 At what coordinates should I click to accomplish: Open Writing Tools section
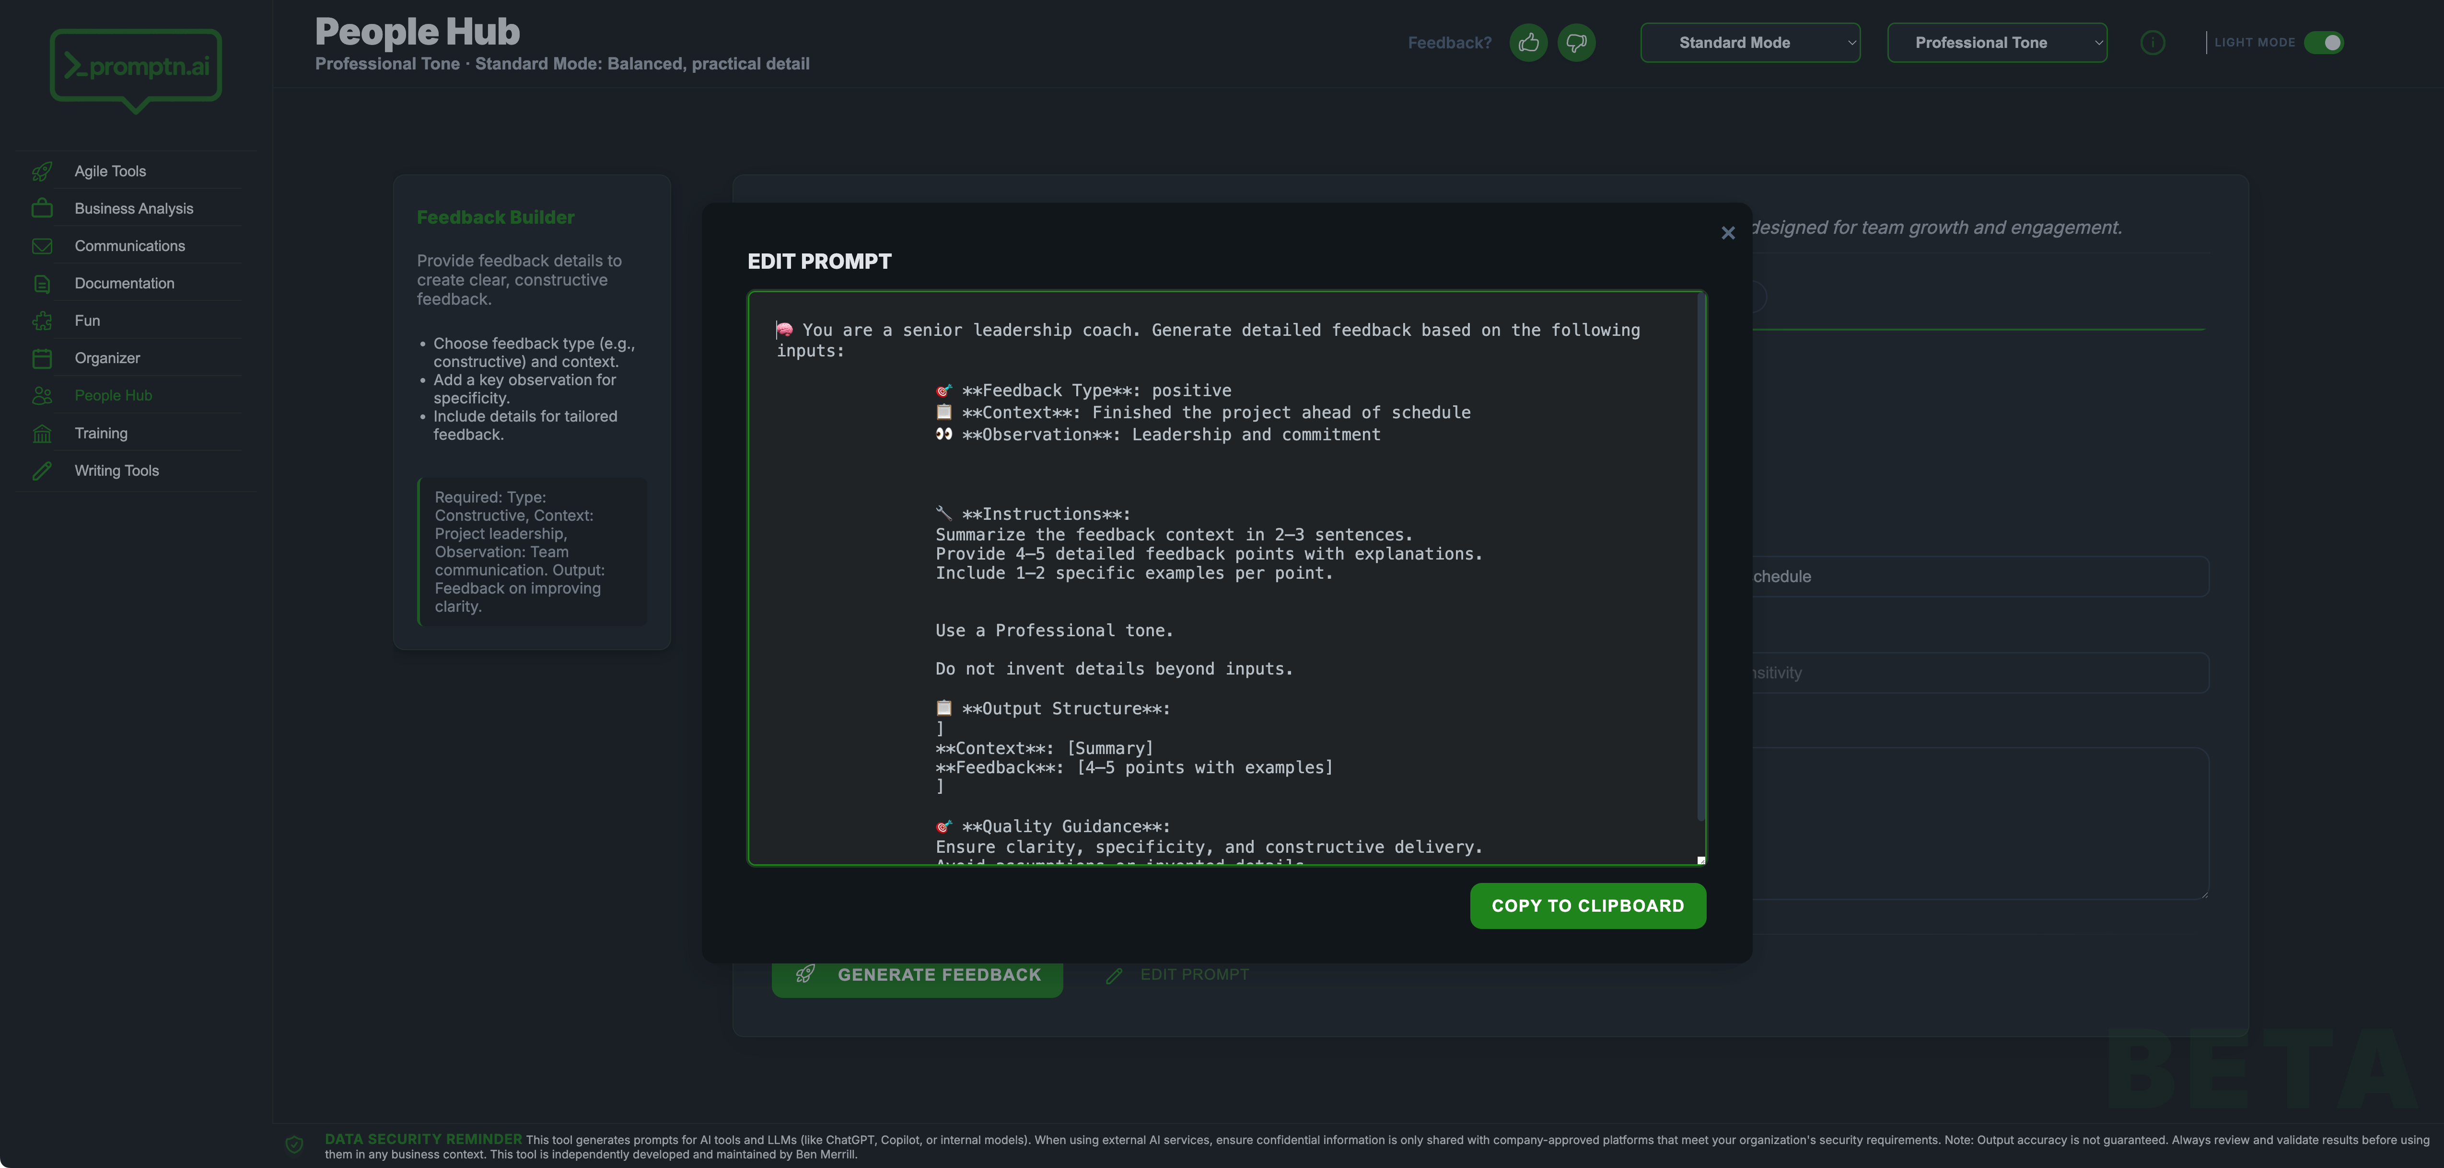(116, 471)
